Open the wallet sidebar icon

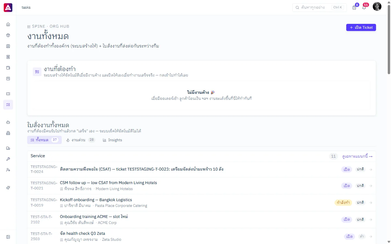[8, 68]
